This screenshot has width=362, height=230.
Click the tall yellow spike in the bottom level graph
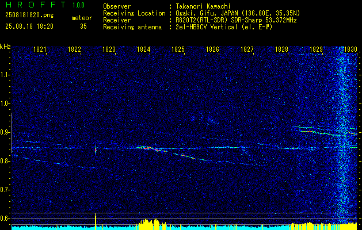click(x=96, y=221)
